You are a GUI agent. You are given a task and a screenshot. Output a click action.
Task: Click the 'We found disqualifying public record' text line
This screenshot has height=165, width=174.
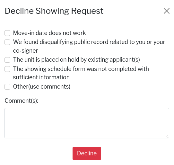89,42
